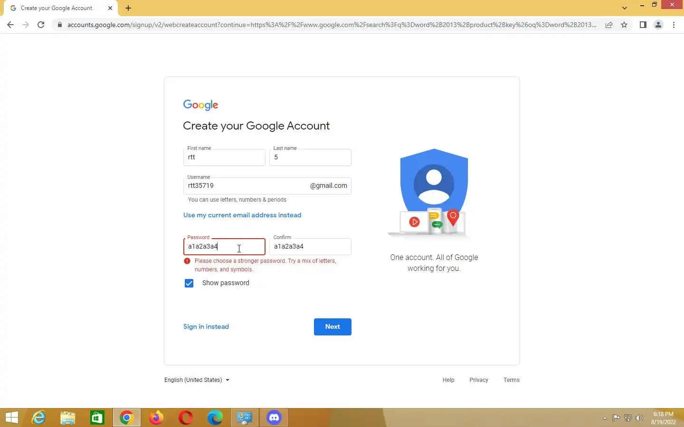
Task: Uncheck the Show password checkbox
Action: tap(189, 283)
